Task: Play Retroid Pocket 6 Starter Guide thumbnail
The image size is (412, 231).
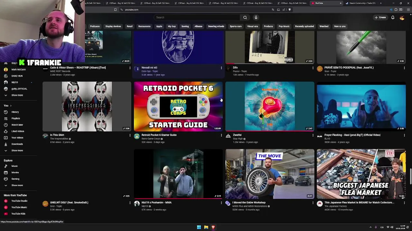Action: pos(178,106)
